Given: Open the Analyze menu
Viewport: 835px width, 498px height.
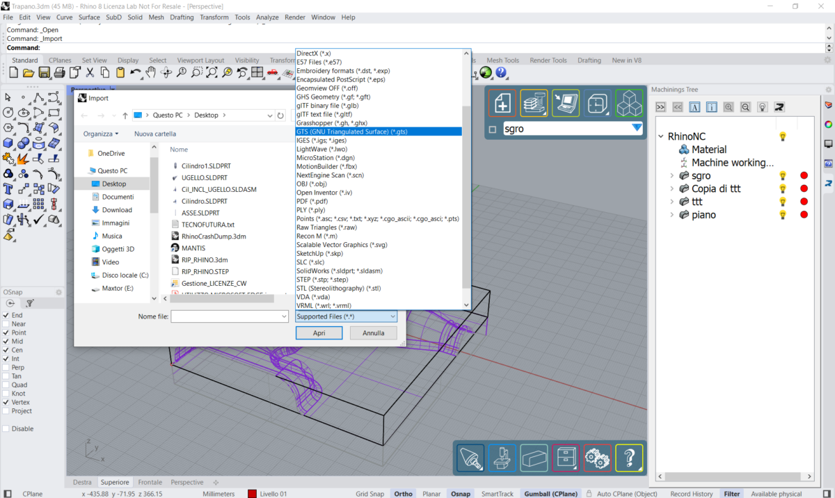Looking at the screenshot, I should tap(267, 17).
